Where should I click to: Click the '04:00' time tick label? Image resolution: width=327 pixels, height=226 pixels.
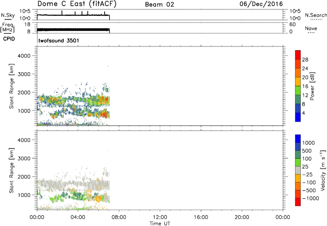pos(78,217)
